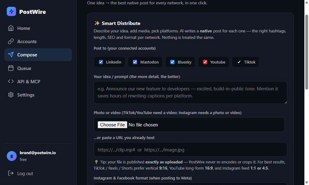The width and height of the screenshot is (309, 185).
Task: Click the PostWire lightning bolt logo
Action: [x=11, y=12]
